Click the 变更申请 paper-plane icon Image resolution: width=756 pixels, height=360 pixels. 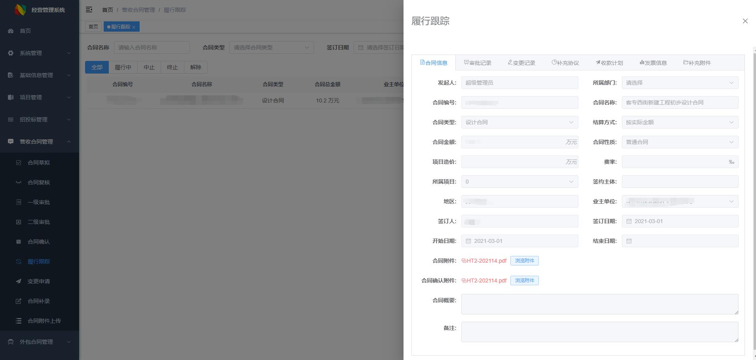(x=19, y=281)
